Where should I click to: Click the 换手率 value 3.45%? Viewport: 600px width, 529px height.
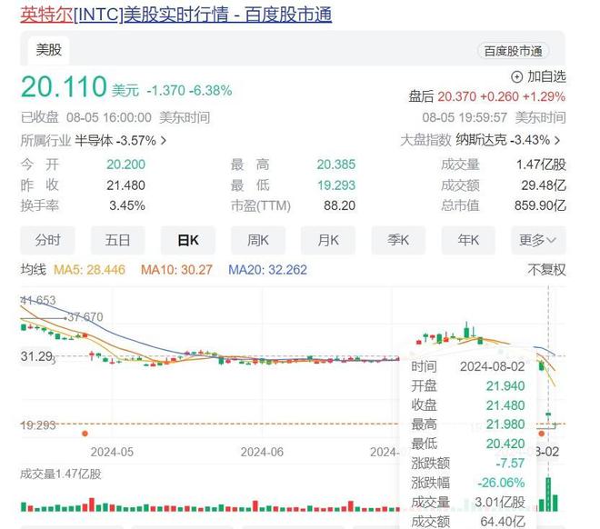tap(127, 205)
